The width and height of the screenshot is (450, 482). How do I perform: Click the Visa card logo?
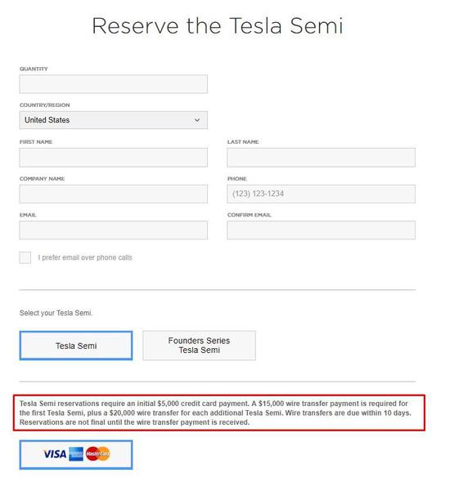click(x=55, y=454)
